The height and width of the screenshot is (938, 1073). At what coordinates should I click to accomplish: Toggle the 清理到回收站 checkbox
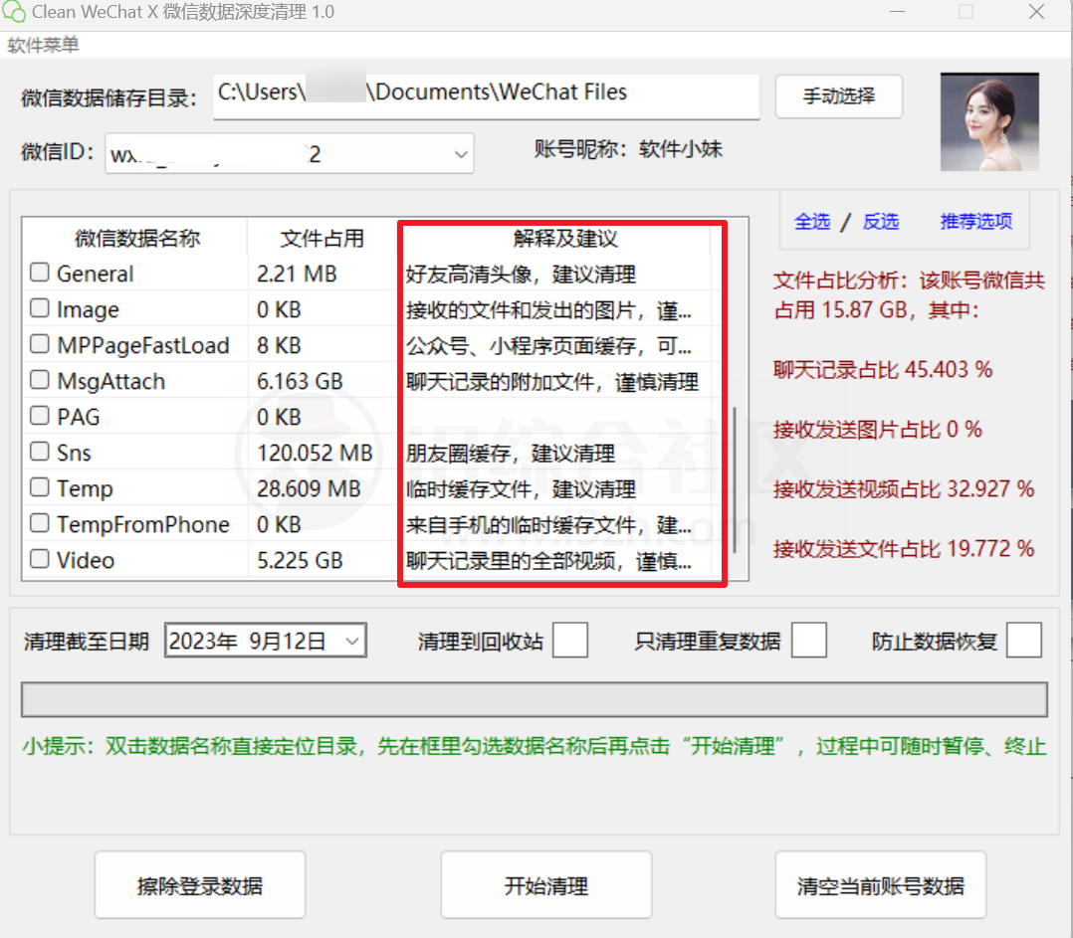tap(570, 640)
